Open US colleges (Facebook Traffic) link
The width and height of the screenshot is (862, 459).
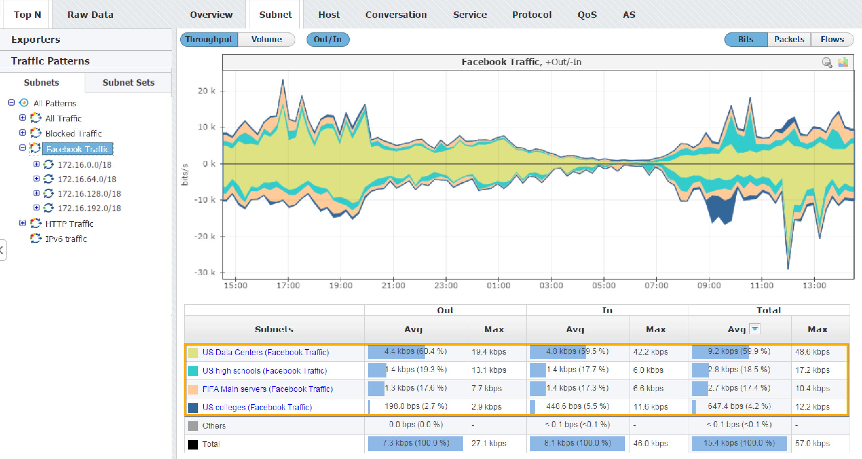pyautogui.click(x=257, y=407)
